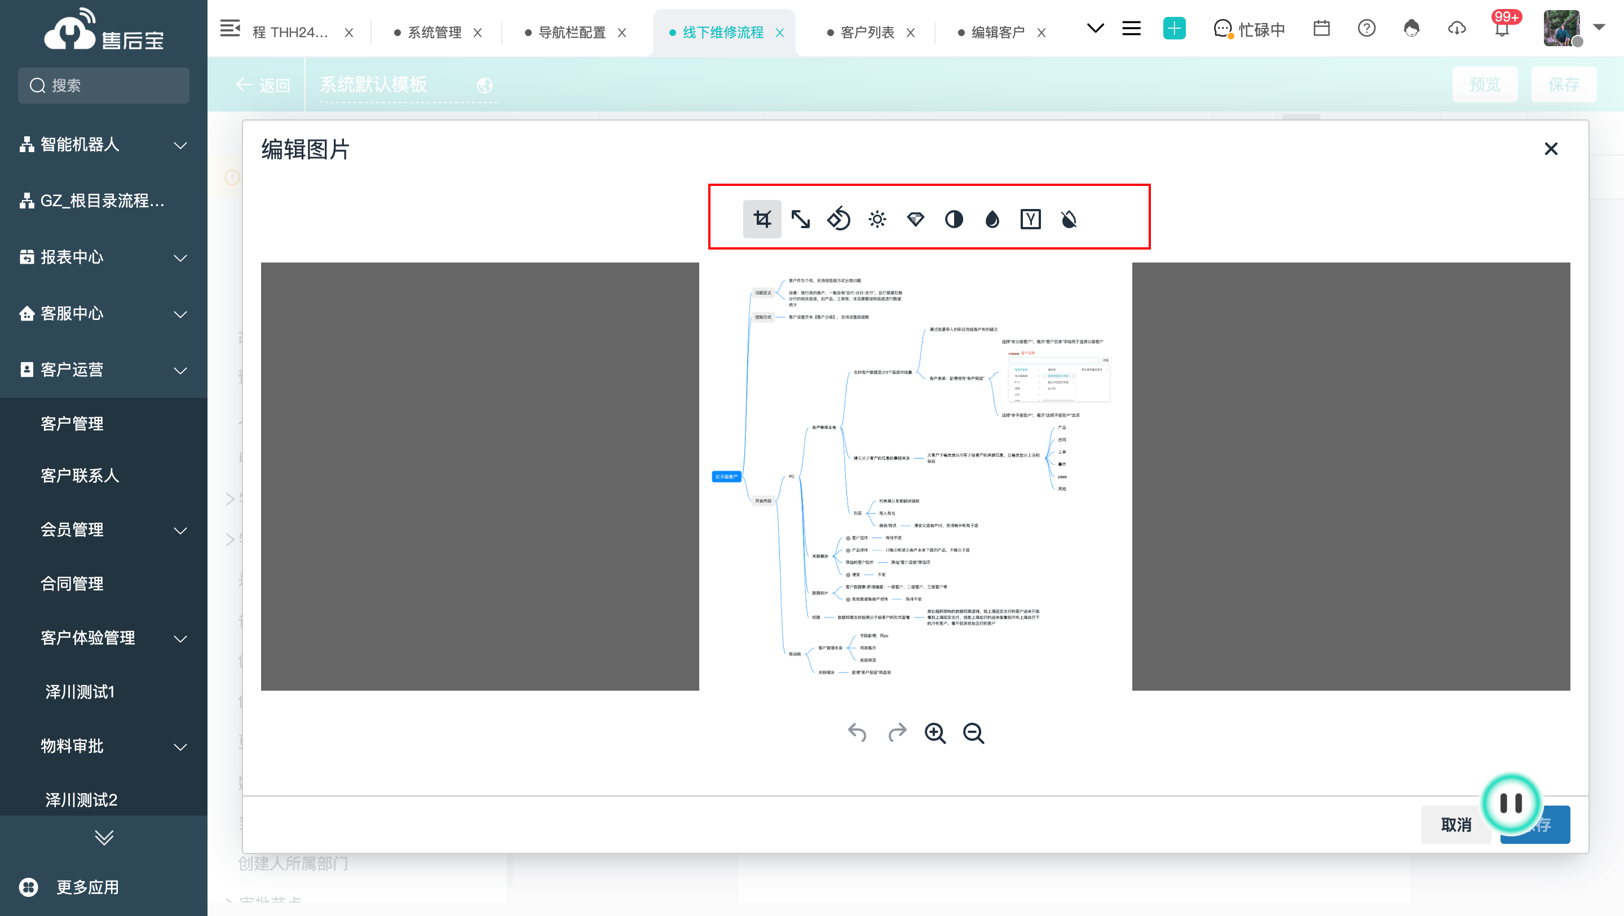Click the green plus add button

coord(1174,28)
